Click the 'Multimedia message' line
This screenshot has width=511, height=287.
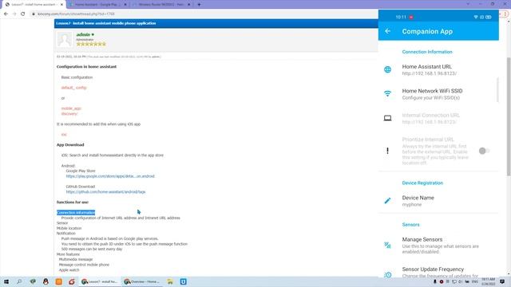click(76, 259)
